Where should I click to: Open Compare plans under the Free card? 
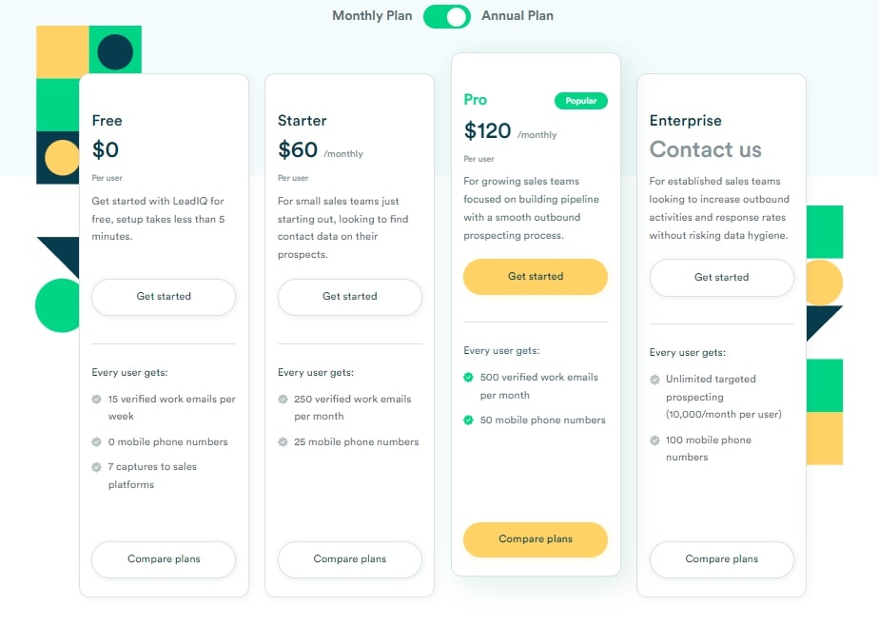click(x=164, y=559)
